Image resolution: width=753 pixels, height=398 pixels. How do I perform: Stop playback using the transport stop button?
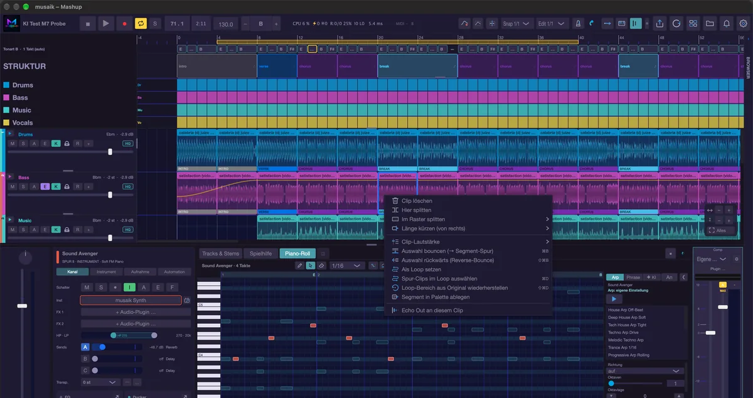[x=88, y=24]
